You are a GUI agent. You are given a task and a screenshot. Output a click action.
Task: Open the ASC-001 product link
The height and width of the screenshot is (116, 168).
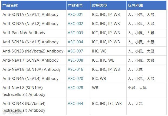75,15
